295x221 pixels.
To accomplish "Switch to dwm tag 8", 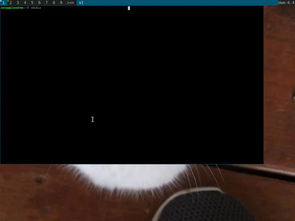I will pos(54,3).
